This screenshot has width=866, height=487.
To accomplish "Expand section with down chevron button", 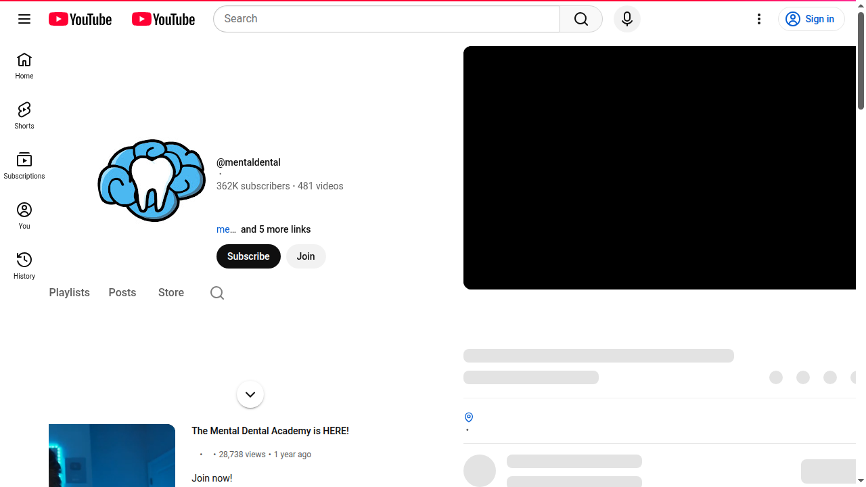I will pos(250,394).
